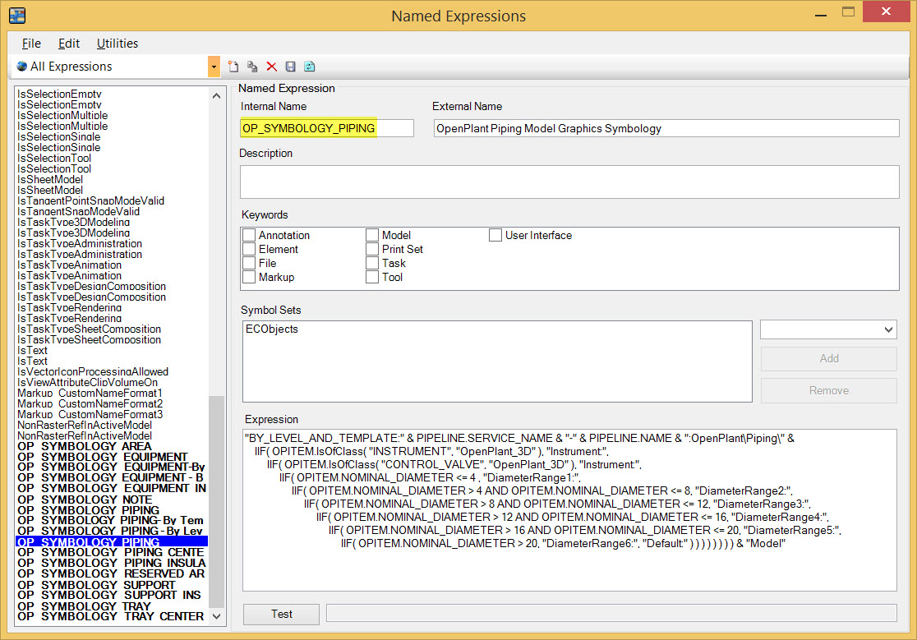Click the Test result output field
917x640 pixels.
(611, 613)
